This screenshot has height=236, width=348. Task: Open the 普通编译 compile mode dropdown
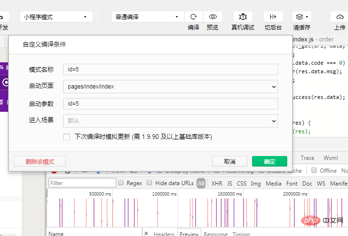[x=148, y=17]
